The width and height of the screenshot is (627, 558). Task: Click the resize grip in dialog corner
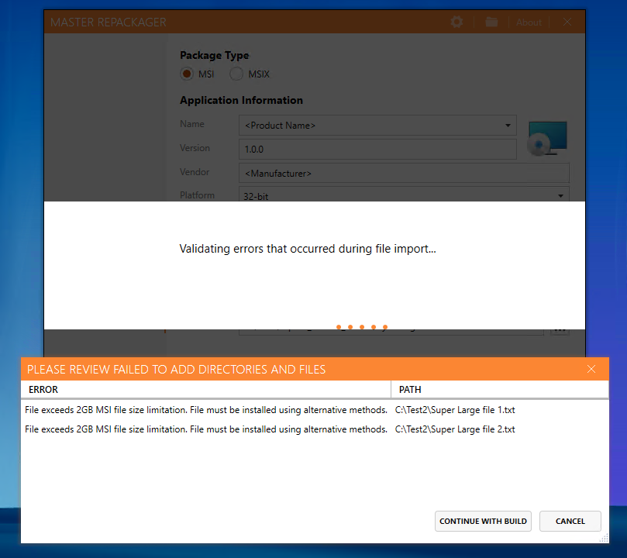604,538
